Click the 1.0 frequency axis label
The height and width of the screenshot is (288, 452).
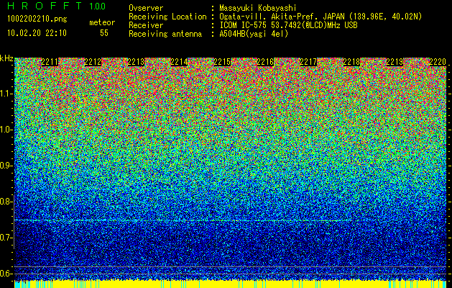pos(6,130)
